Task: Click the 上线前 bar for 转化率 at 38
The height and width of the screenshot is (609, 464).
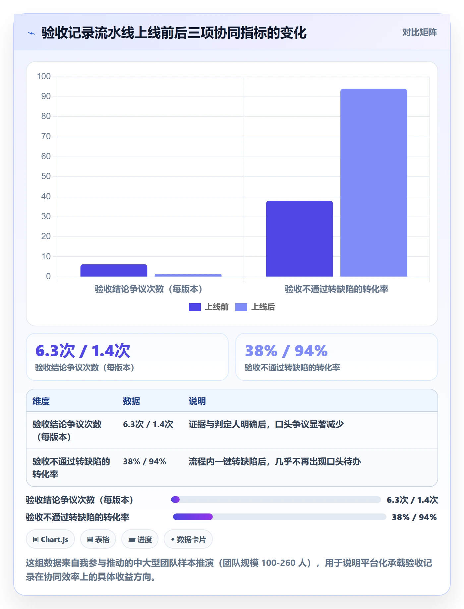Action: pyautogui.click(x=299, y=239)
